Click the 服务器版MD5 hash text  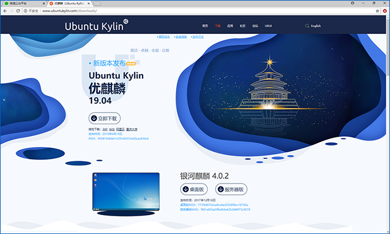click(215, 210)
